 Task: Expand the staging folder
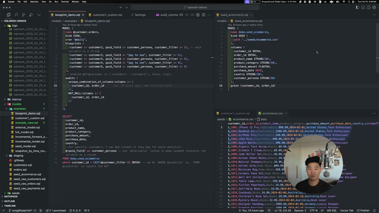(18, 156)
